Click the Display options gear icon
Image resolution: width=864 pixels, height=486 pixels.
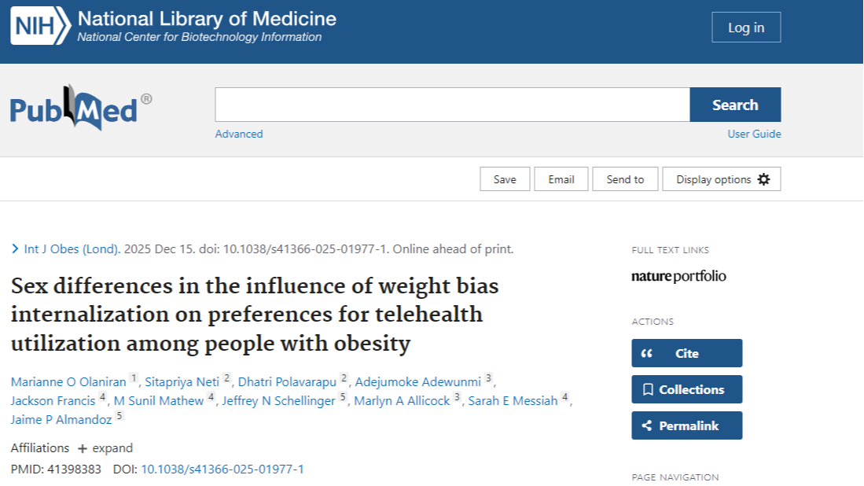tap(763, 179)
